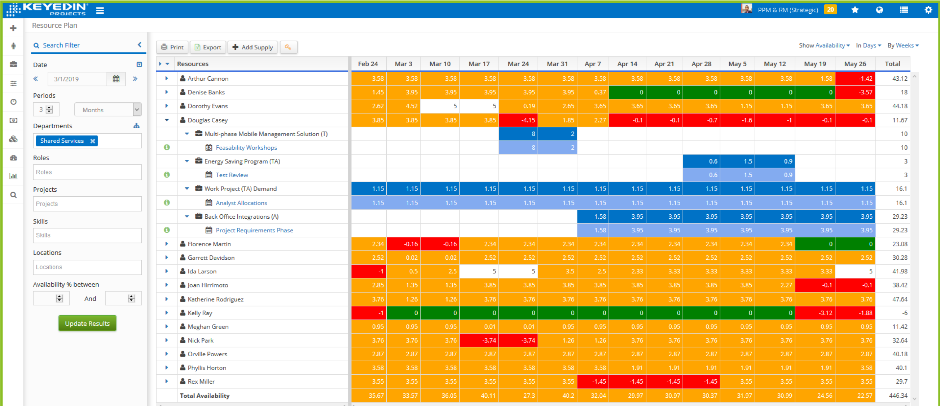Image resolution: width=940 pixels, height=406 pixels.
Task: Toggle the Date section collapse box
Action: (x=139, y=64)
